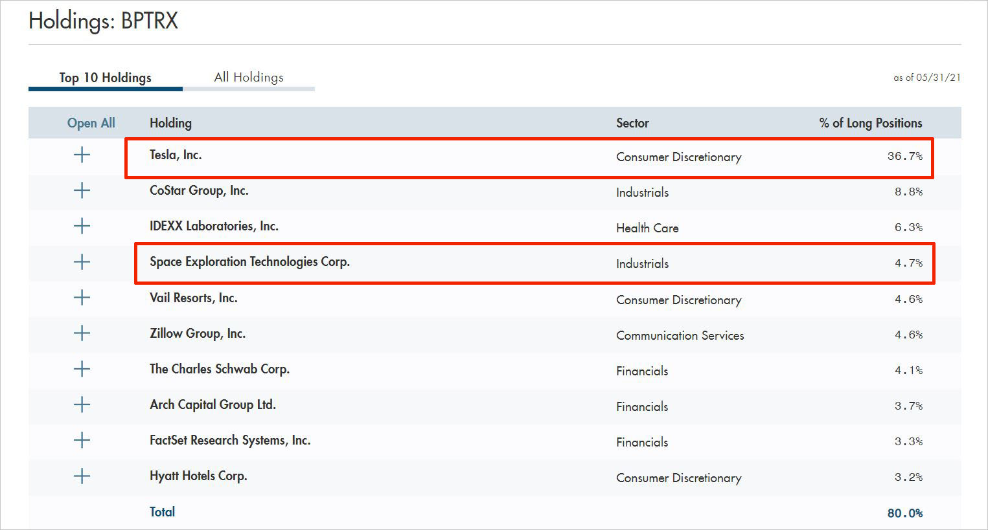
Task: Select Zillow Group, Inc. name
Action: click(x=198, y=333)
